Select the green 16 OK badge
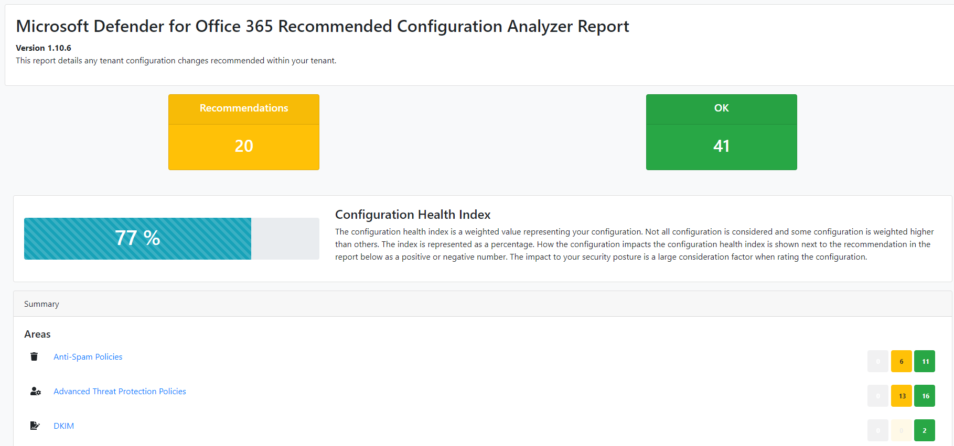The width and height of the screenshot is (954, 446). pyautogui.click(x=925, y=396)
